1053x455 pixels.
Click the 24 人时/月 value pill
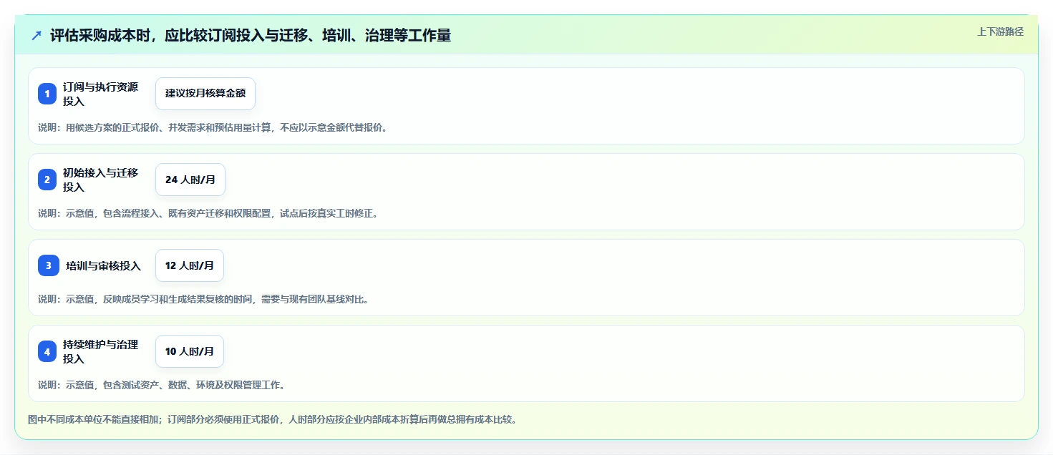point(190,180)
